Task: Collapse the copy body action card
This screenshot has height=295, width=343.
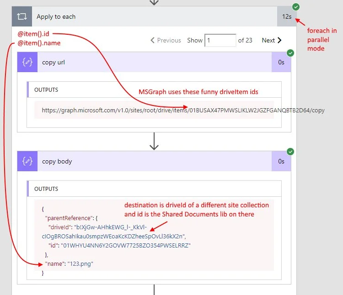Action: [155, 161]
